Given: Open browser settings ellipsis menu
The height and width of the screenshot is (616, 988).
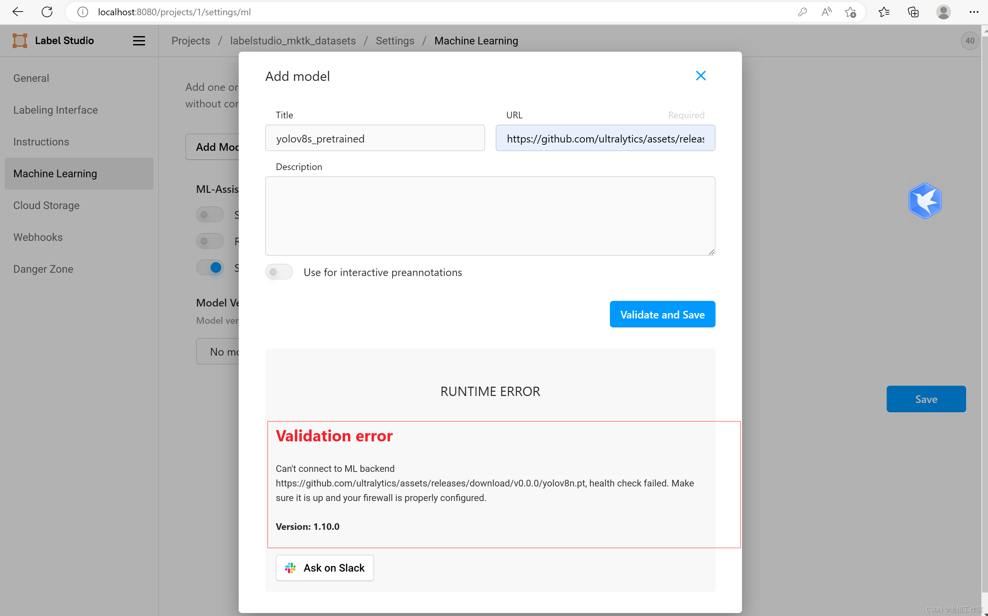Looking at the screenshot, I should pos(973,12).
